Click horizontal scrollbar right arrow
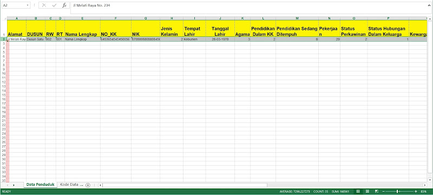Image resolution: width=433 pixels, height=195 pixels. (x=425, y=185)
